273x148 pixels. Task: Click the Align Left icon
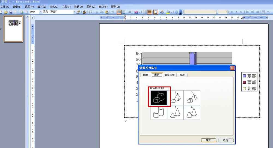tap(247, 12)
